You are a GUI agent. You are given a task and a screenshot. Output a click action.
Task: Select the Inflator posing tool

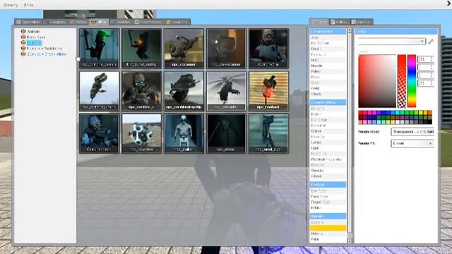click(x=328, y=207)
